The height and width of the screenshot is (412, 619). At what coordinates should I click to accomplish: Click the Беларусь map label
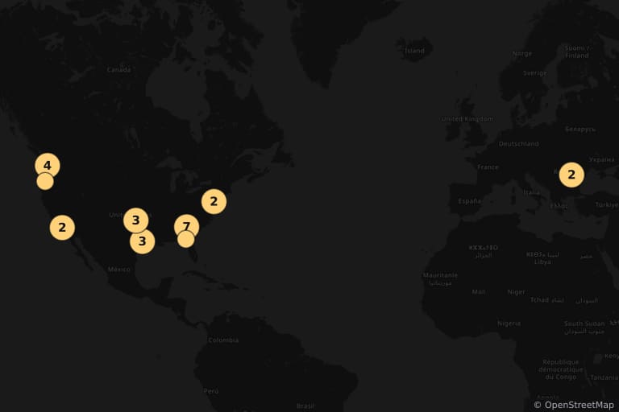[x=580, y=129]
